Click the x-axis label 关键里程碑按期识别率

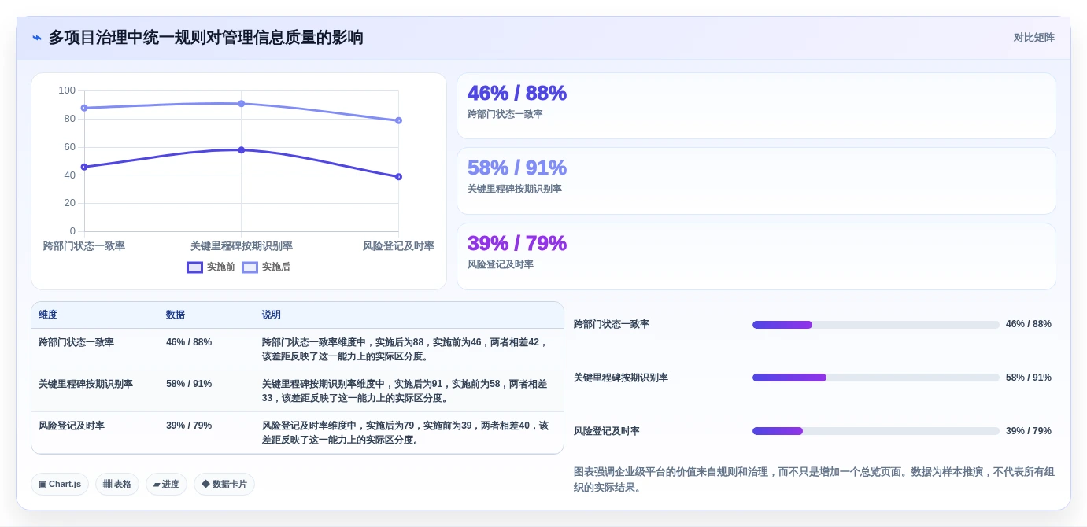[242, 246]
